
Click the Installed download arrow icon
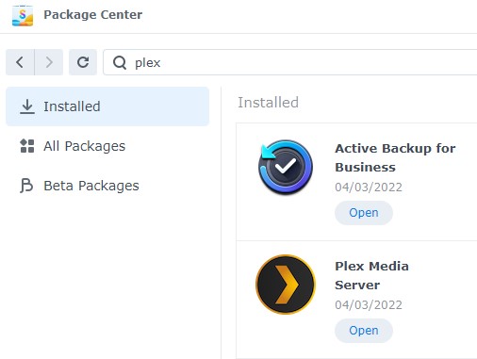click(x=27, y=106)
